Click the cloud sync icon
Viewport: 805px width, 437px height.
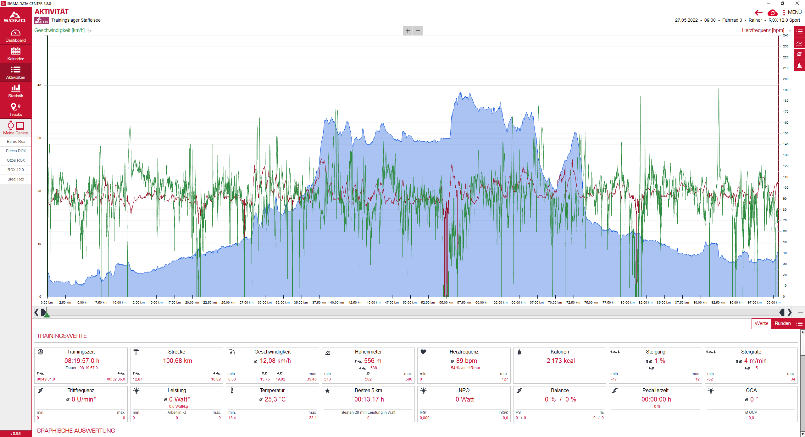[772, 13]
